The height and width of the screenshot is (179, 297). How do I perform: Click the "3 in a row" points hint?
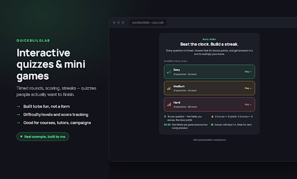pyautogui.click(x=234, y=116)
